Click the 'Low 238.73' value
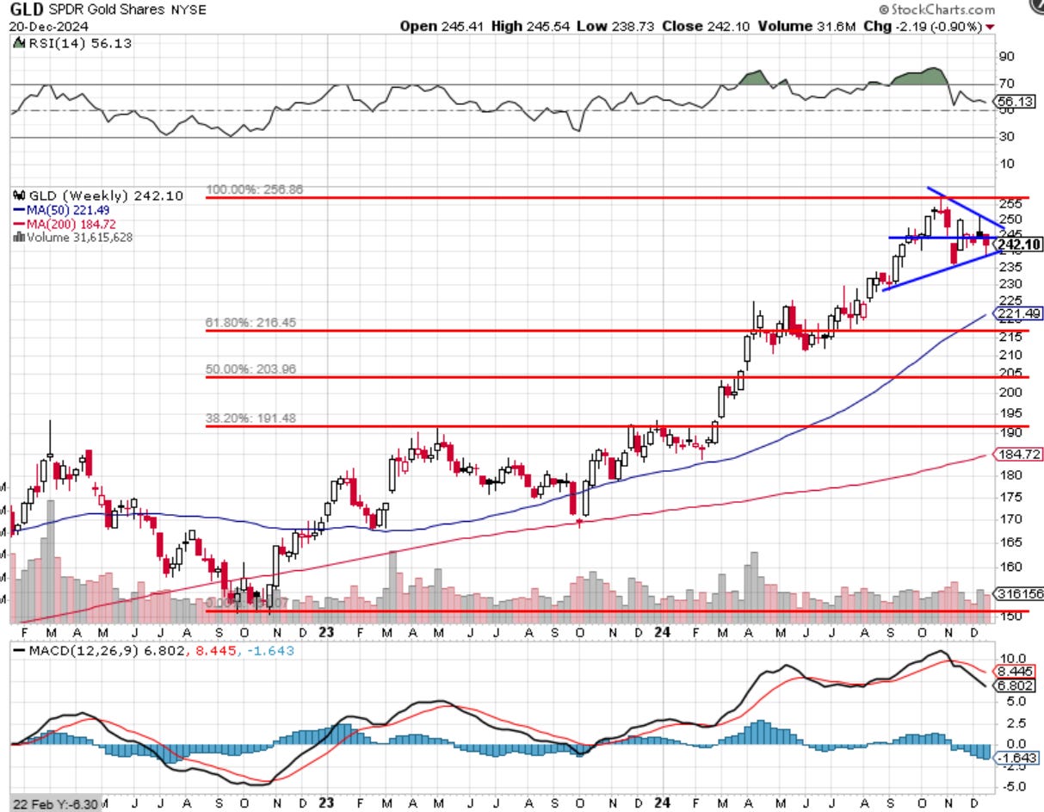The width and height of the screenshot is (1044, 812). (x=618, y=27)
